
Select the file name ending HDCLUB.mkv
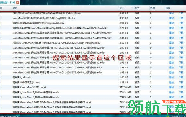(44, 18)
